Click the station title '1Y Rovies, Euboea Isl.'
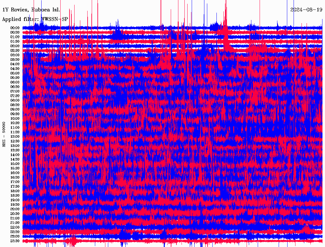This screenshot has height=247, width=325. [31, 9]
